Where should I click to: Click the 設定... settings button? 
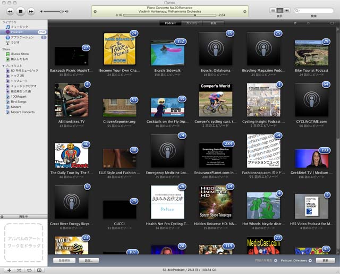pos(89,260)
